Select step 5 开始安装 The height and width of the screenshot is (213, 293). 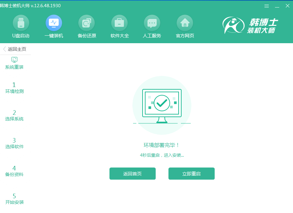coord(14,199)
